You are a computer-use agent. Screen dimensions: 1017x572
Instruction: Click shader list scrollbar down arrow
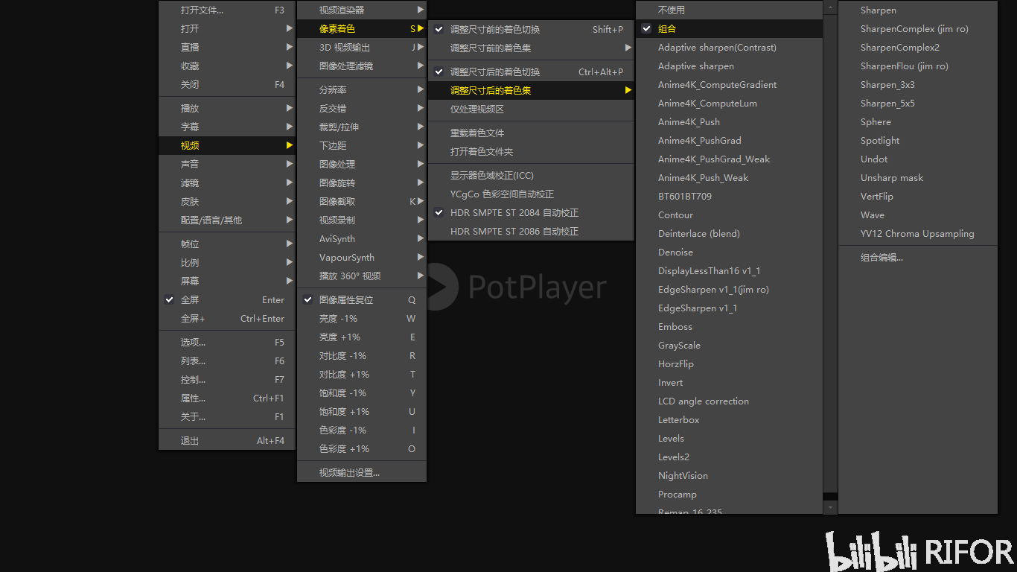tap(831, 507)
